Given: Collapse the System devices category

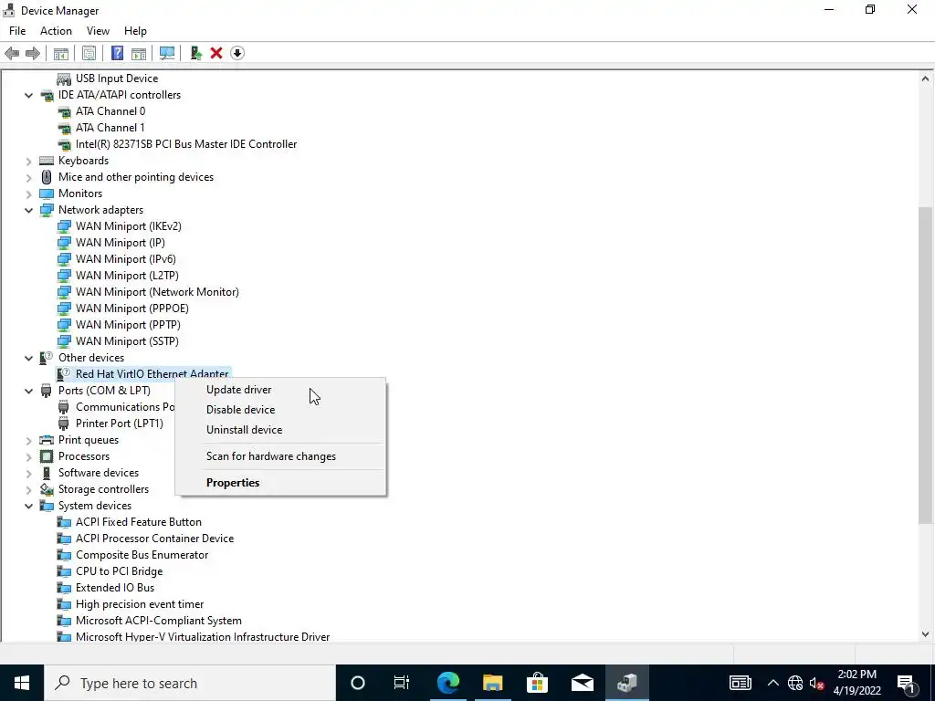Looking at the screenshot, I should (x=28, y=506).
